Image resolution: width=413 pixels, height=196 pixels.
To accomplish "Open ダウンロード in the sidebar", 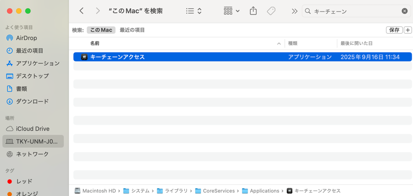I will pyautogui.click(x=33, y=101).
